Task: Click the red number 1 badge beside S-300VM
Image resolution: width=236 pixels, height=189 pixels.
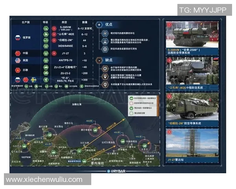Action: [54, 28]
